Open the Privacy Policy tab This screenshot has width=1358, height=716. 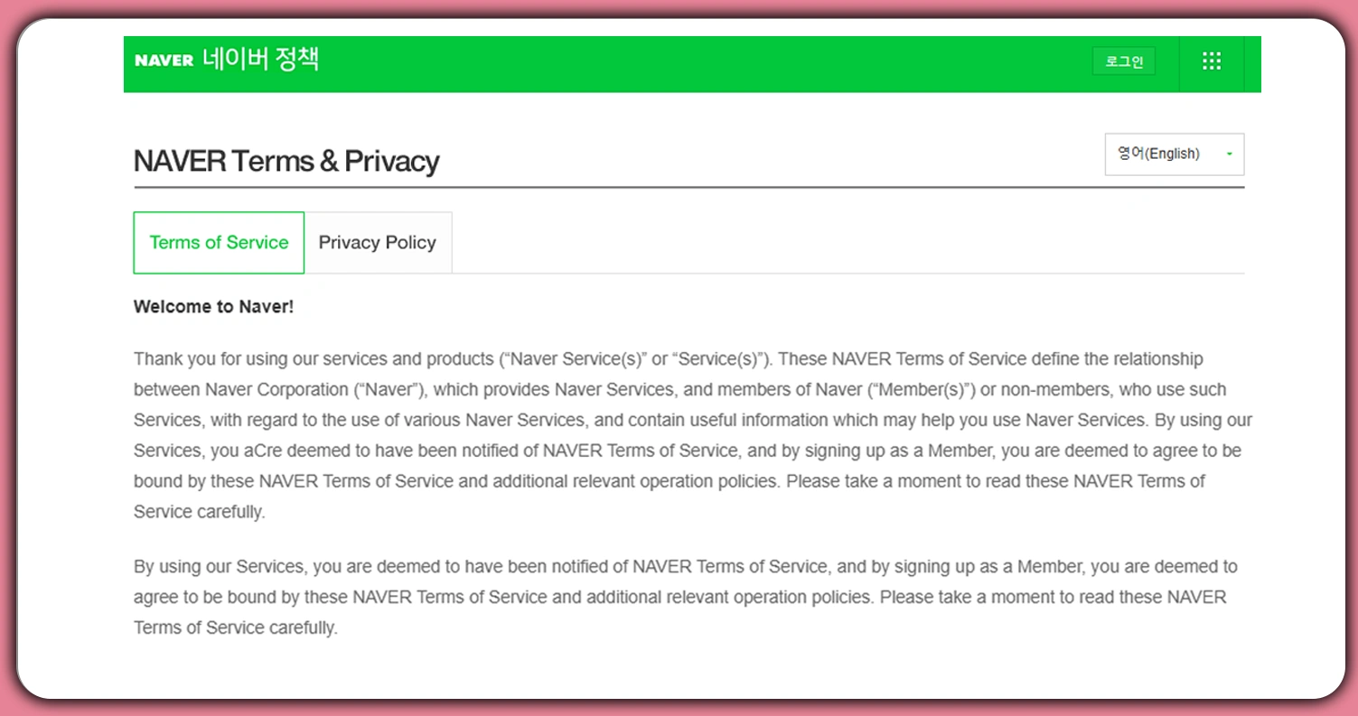click(378, 243)
